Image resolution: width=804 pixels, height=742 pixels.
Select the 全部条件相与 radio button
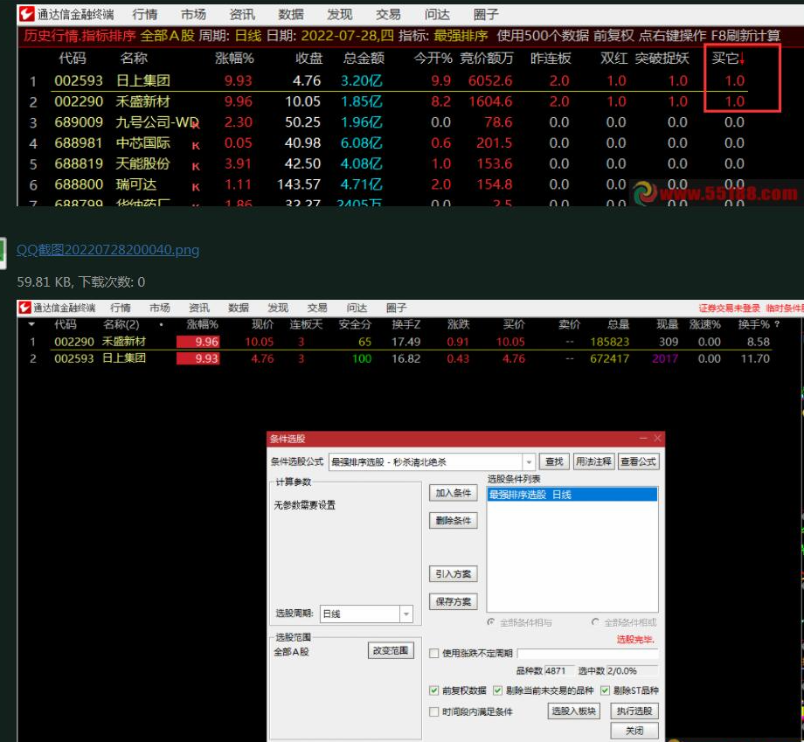coord(491,622)
